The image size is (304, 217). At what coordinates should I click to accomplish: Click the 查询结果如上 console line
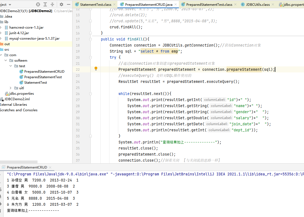(33, 210)
